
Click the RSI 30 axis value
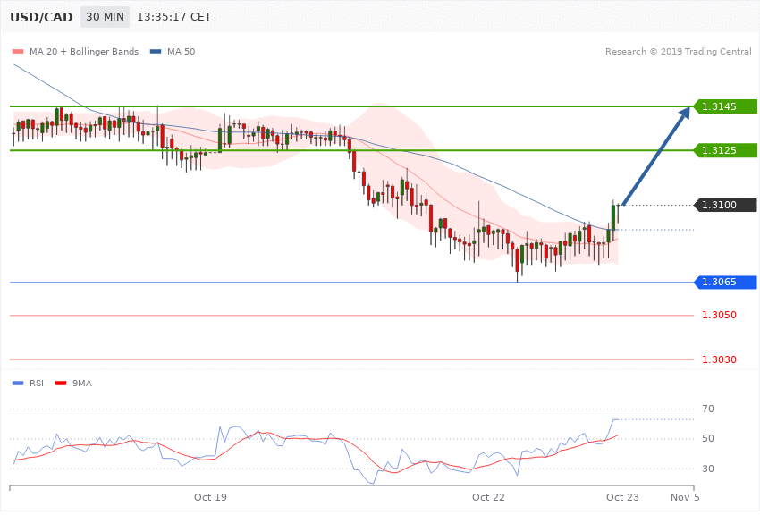click(708, 469)
